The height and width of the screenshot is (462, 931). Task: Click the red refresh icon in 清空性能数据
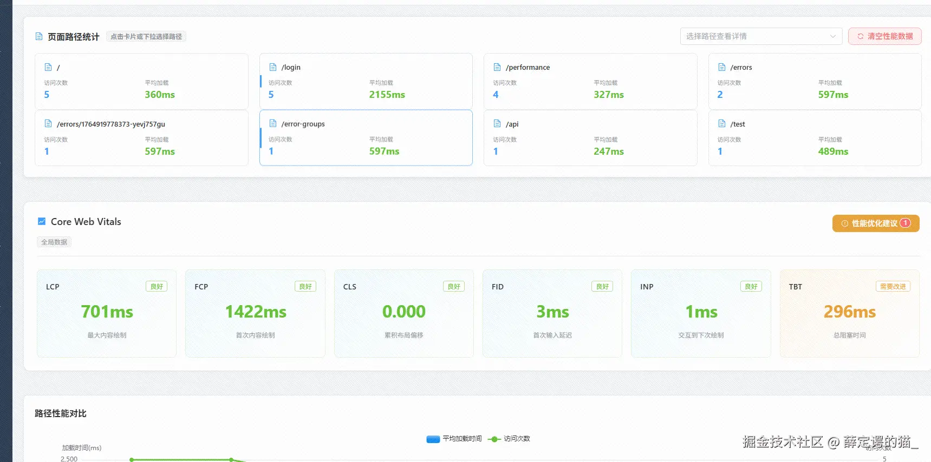tap(861, 36)
